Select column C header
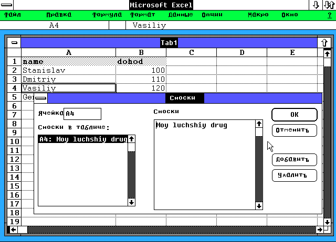Image resolution: width=336 pixels, height=242 pixels. pyautogui.click(x=191, y=52)
